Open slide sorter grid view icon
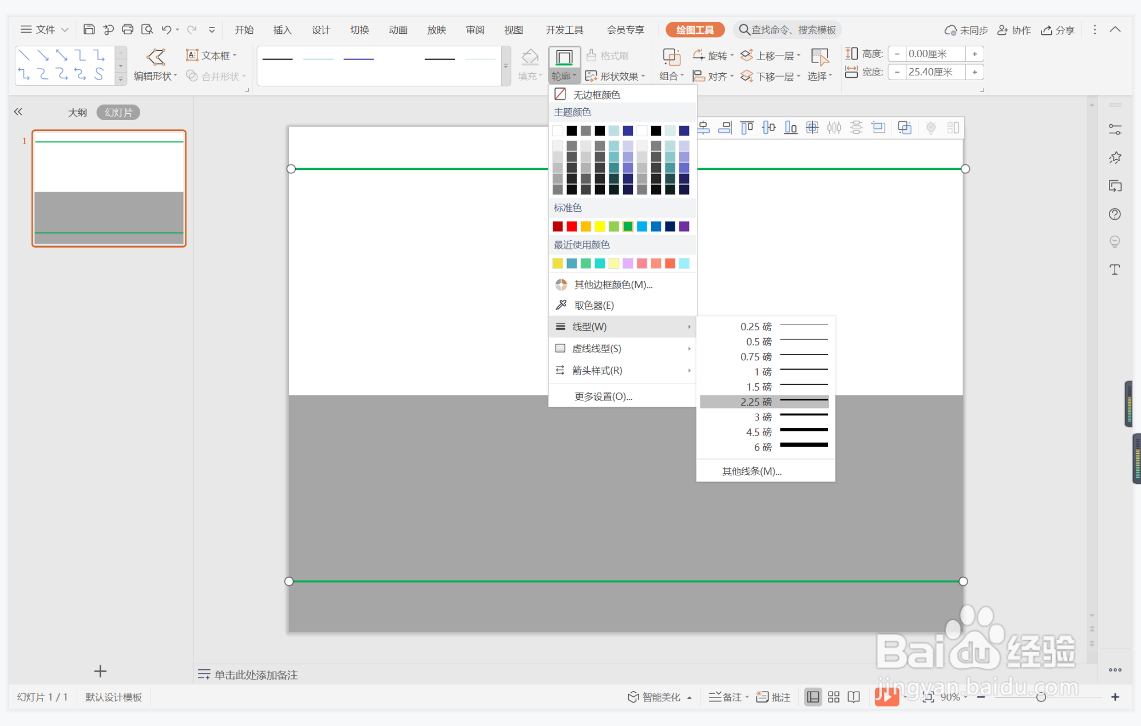The width and height of the screenshot is (1141, 726). pyautogui.click(x=834, y=697)
